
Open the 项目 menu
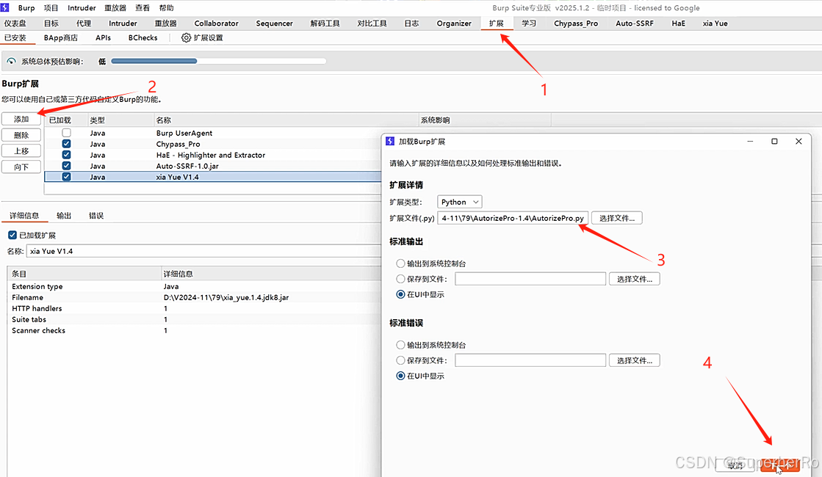pos(51,8)
